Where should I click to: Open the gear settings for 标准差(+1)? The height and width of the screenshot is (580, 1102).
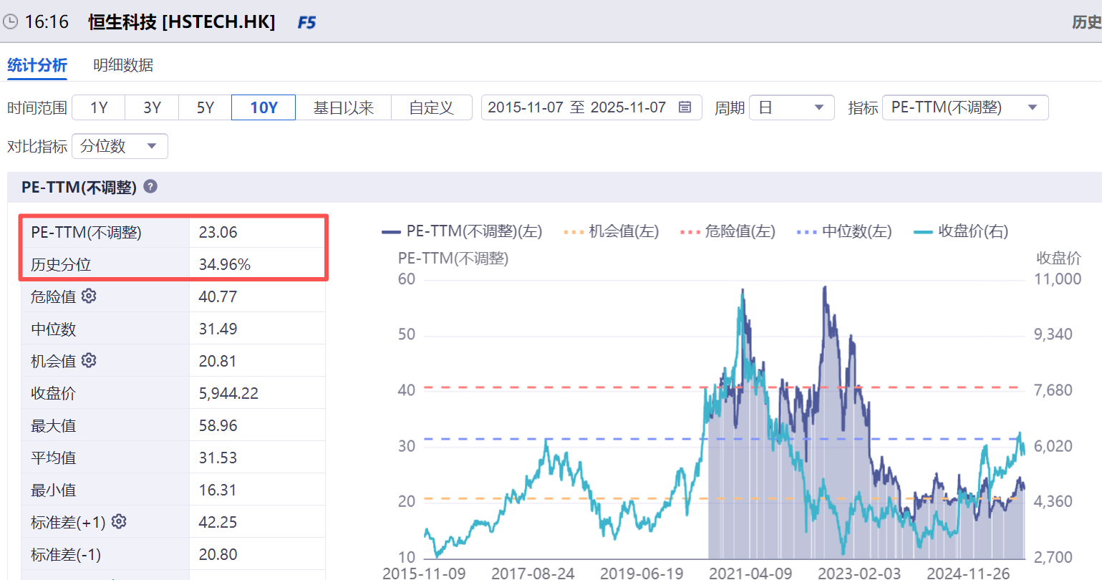pos(119,521)
